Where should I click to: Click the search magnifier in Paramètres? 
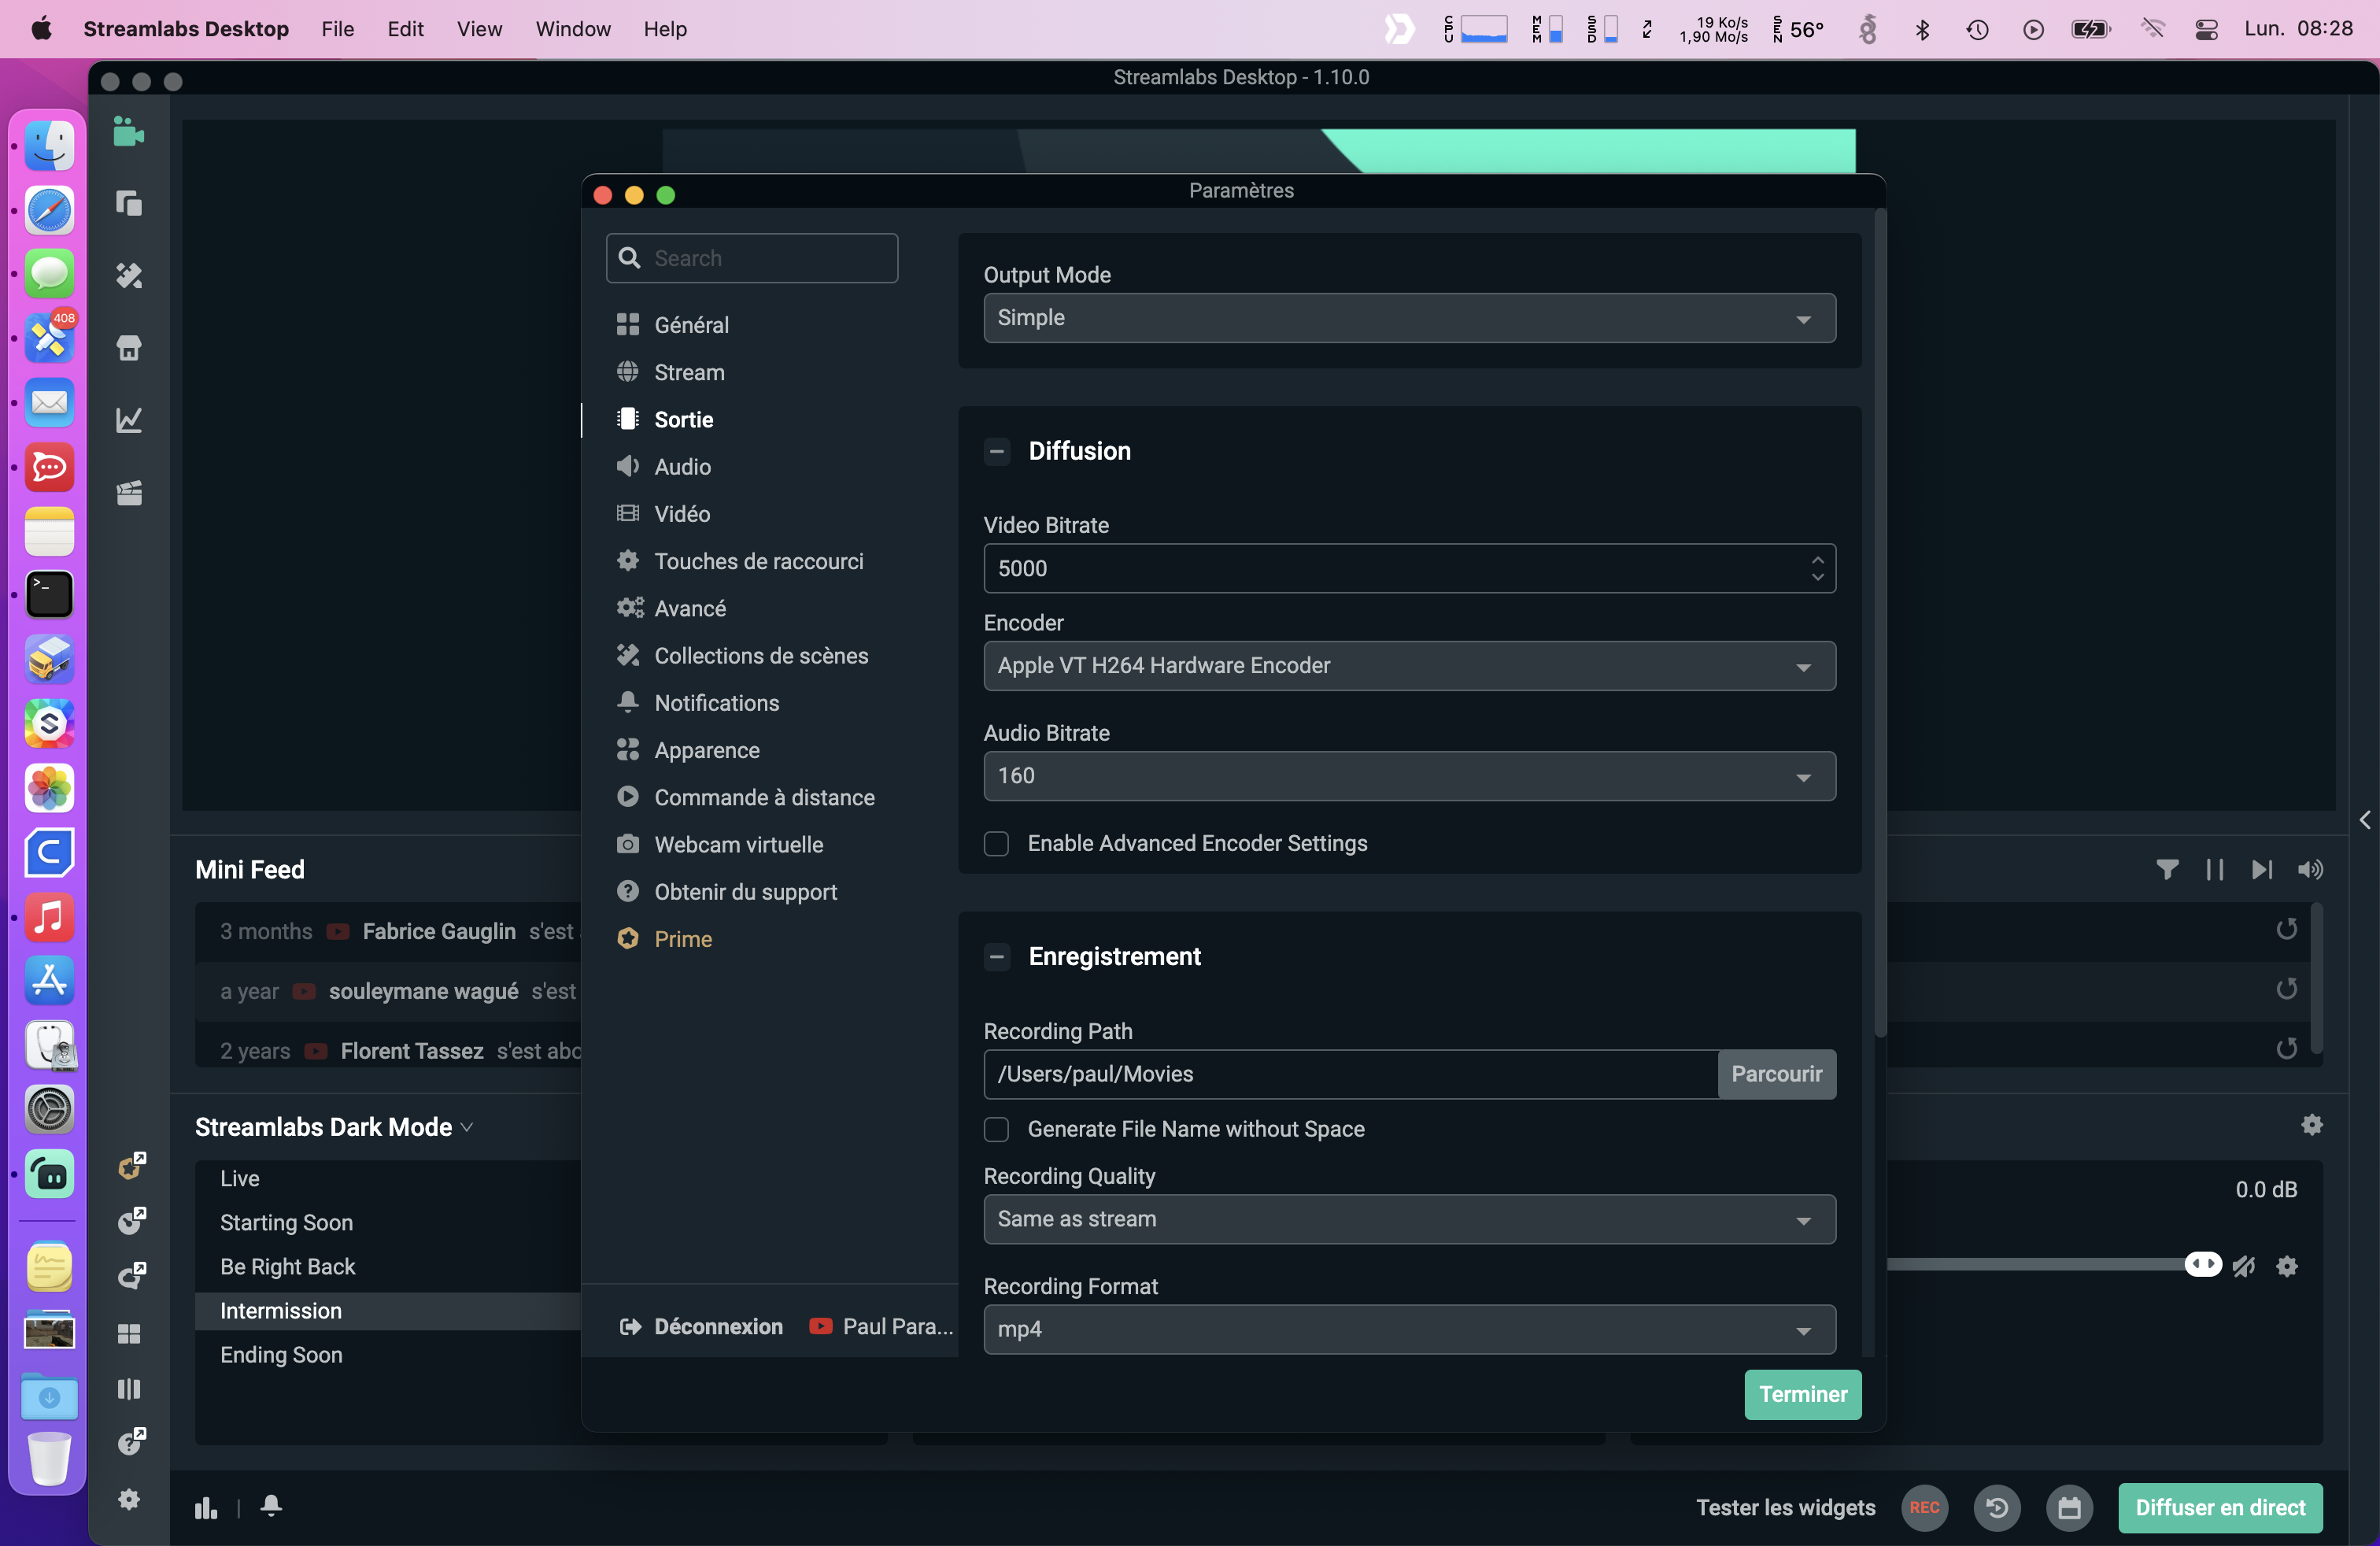[x=629, y=258]
